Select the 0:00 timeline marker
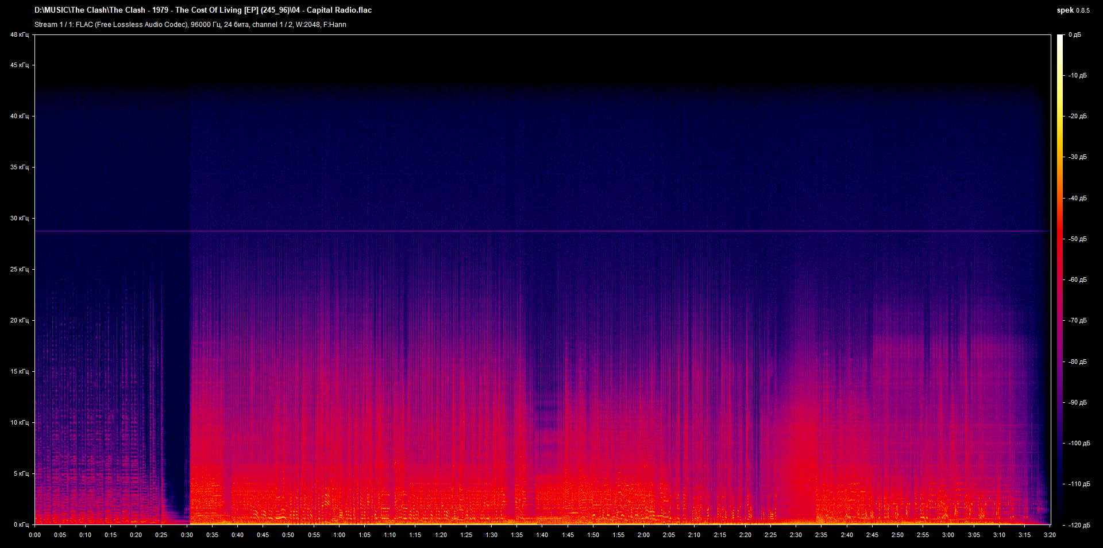 (36, 535)
